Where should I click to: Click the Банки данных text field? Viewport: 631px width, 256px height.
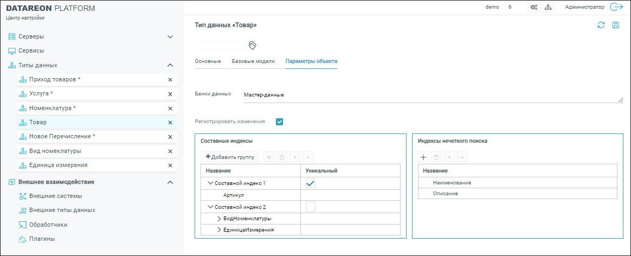[x=431, y=95]
